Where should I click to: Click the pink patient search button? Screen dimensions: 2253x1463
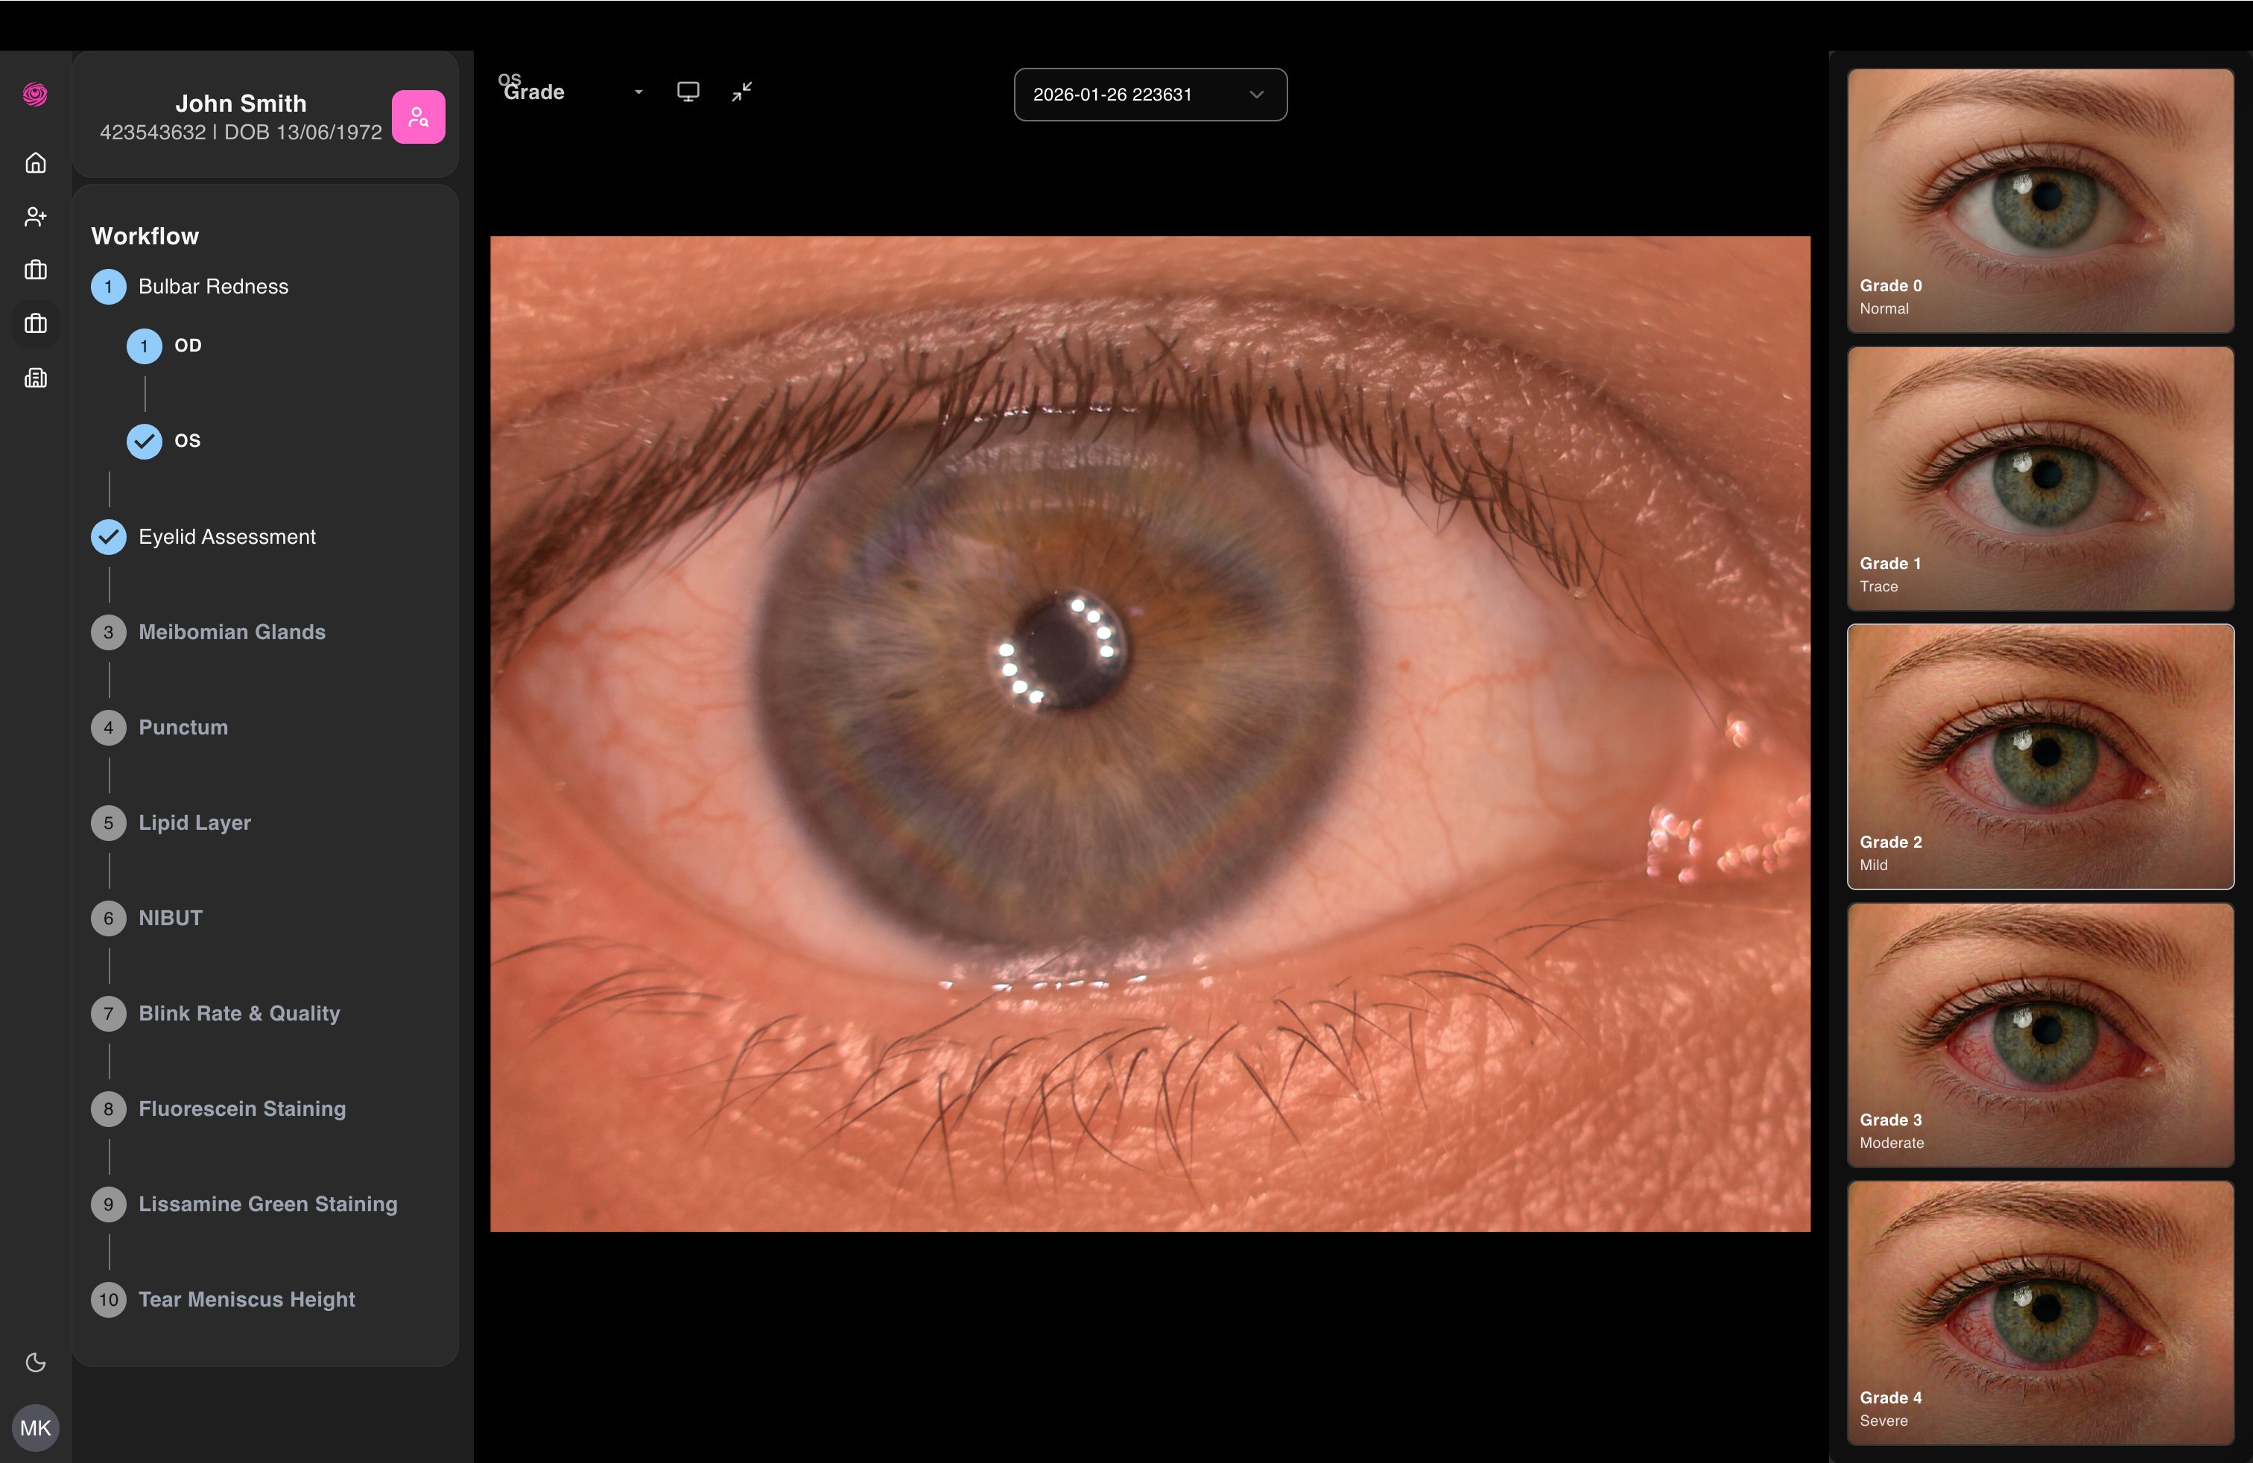pos(419,118)
